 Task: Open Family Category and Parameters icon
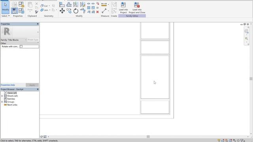pos(21,4)
